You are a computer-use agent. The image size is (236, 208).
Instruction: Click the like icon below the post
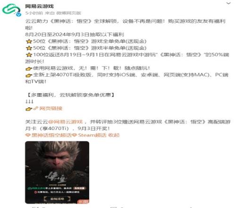191,207
